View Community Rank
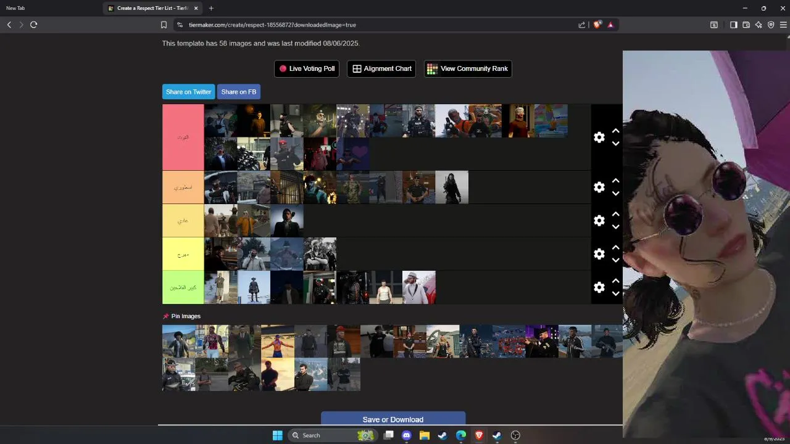The width and height of the screenshot is (790, 444). (468, 68)
